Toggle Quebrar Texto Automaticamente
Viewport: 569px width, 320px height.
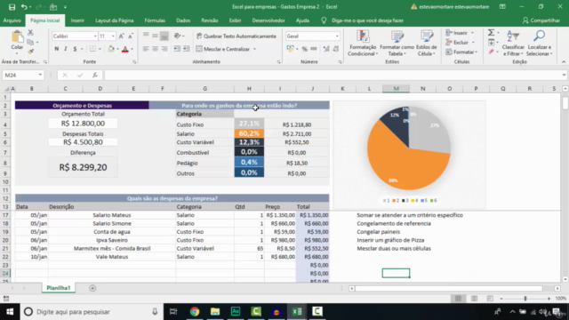tap(236, 36)
